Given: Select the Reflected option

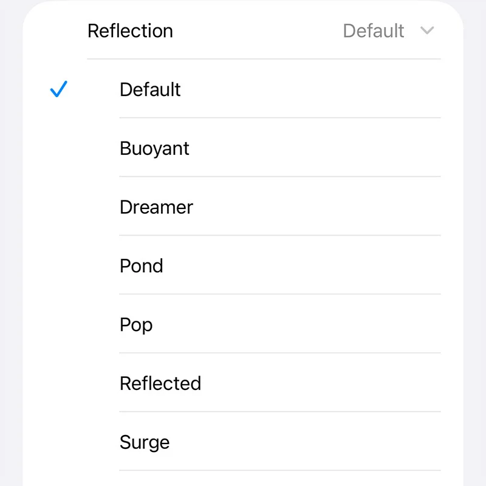Looking at the screenshot, I should [x=160, y=383].
